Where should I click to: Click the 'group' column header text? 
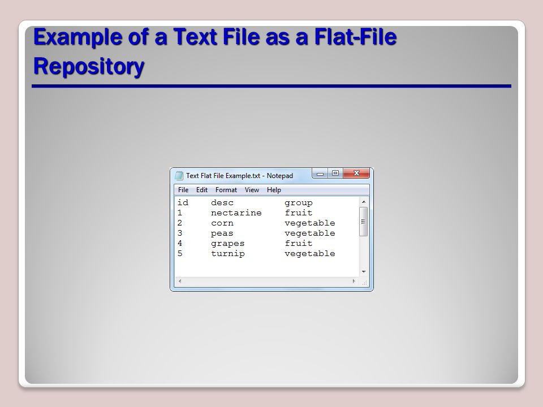point(299,203)
